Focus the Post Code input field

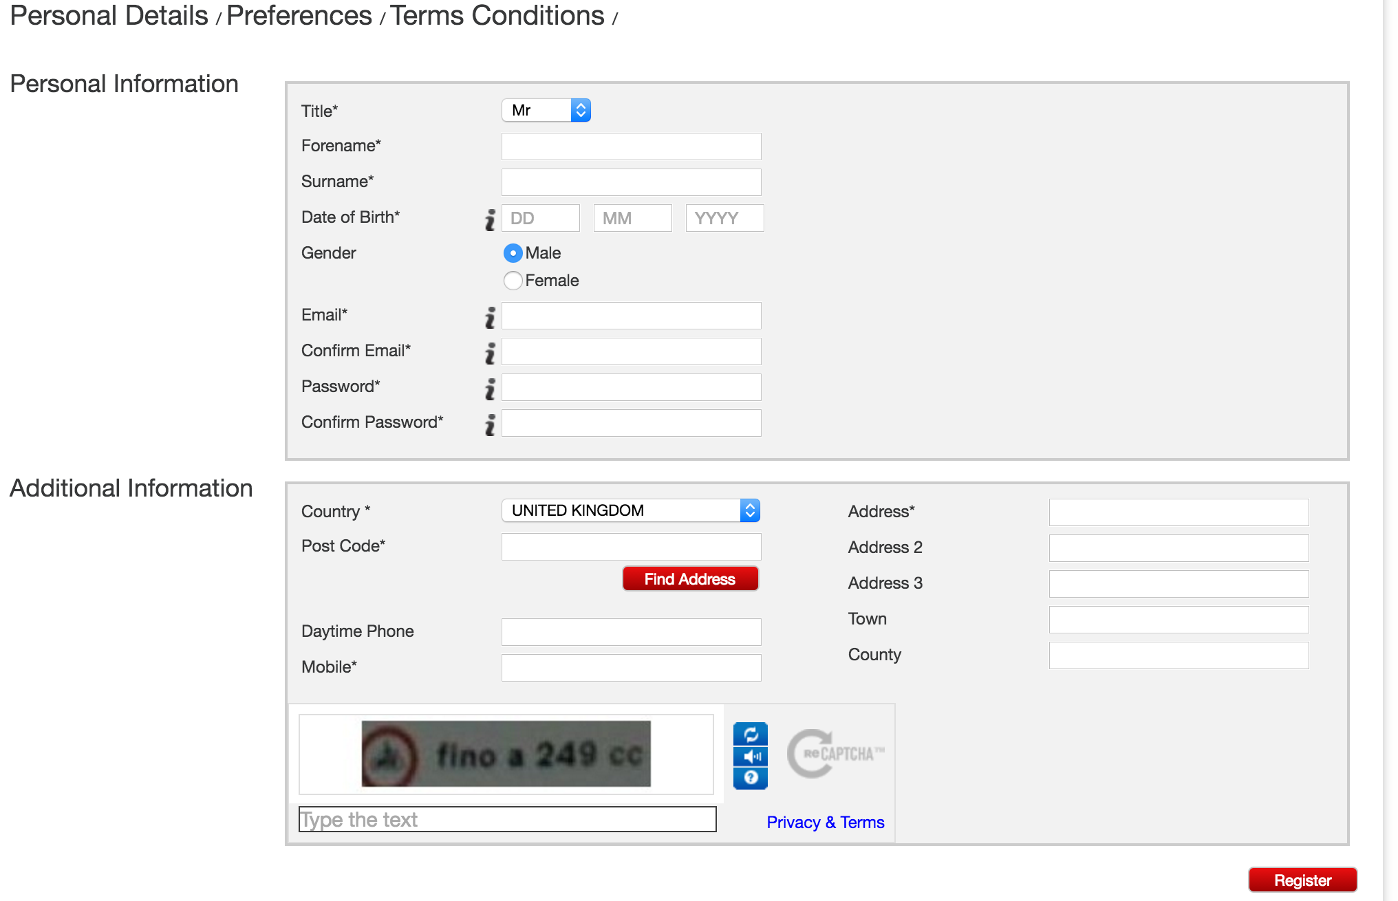(631, 547)
